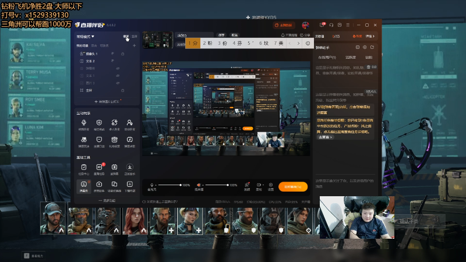Click the 录制 record icon
The width and height of the screenshot is (466, 262).
click(258, 185)
